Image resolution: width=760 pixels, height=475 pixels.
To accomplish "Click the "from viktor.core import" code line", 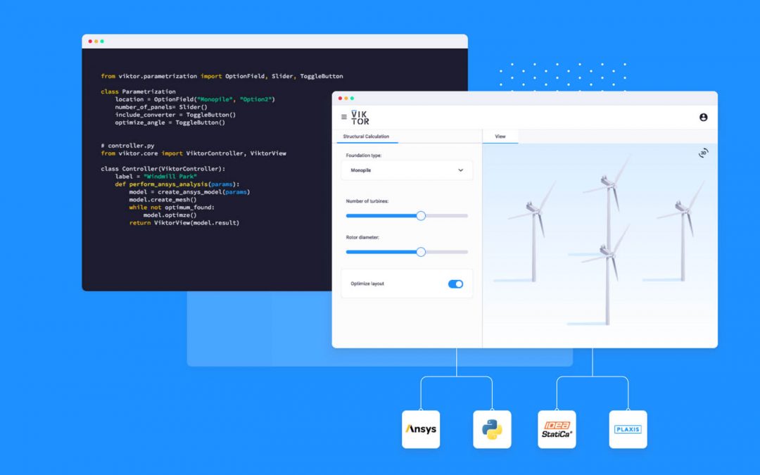I will pyautogui.click(x=194, y=153).
